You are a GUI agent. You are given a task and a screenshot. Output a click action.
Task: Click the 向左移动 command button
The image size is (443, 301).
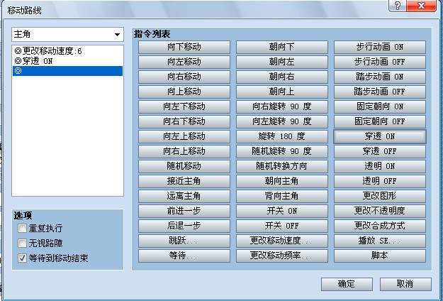tap(184, 62)
